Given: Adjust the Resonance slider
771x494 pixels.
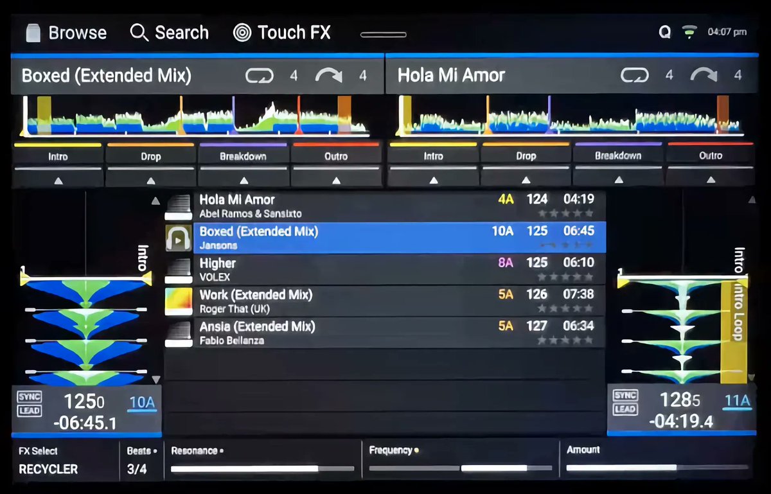Looking at the screenshot, I should click(262, 468).
